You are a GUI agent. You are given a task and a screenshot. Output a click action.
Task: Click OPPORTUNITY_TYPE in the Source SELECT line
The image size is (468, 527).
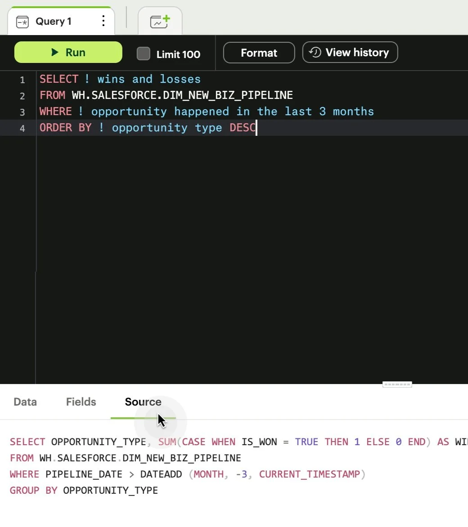(x=99, y=442)
